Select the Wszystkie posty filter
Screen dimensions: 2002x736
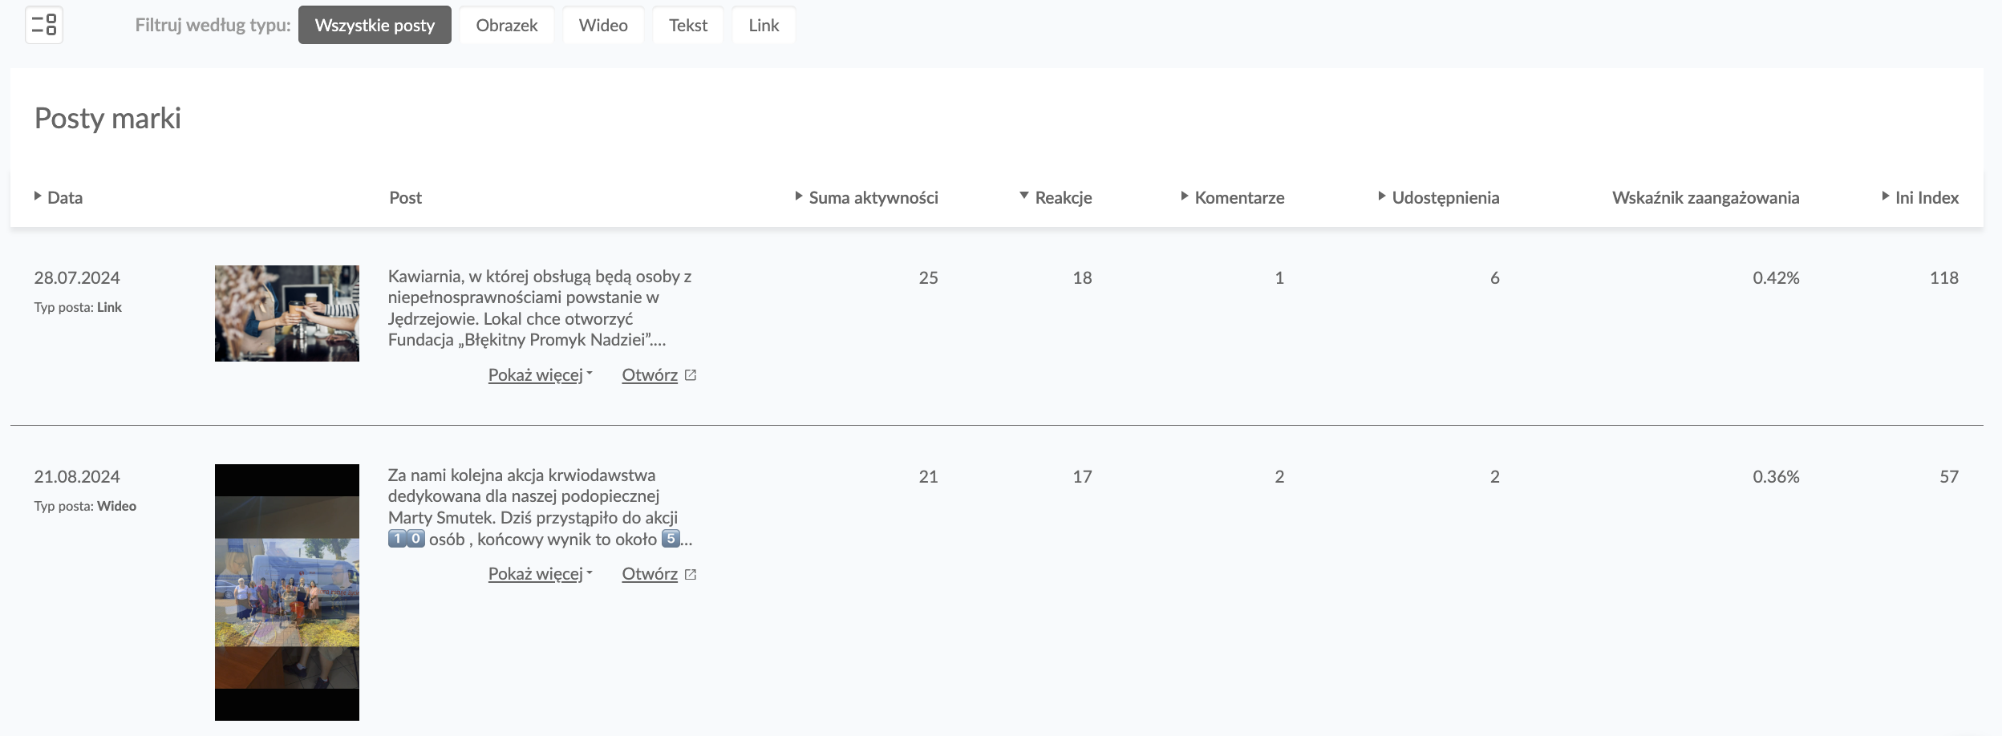(375, 25)
